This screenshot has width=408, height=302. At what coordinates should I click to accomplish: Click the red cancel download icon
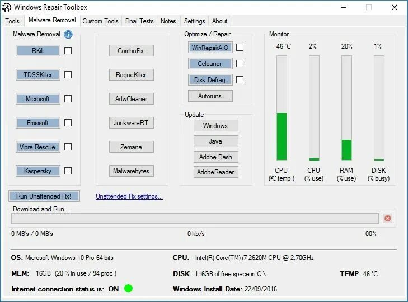pyautogui.click(x=387, y=218)
